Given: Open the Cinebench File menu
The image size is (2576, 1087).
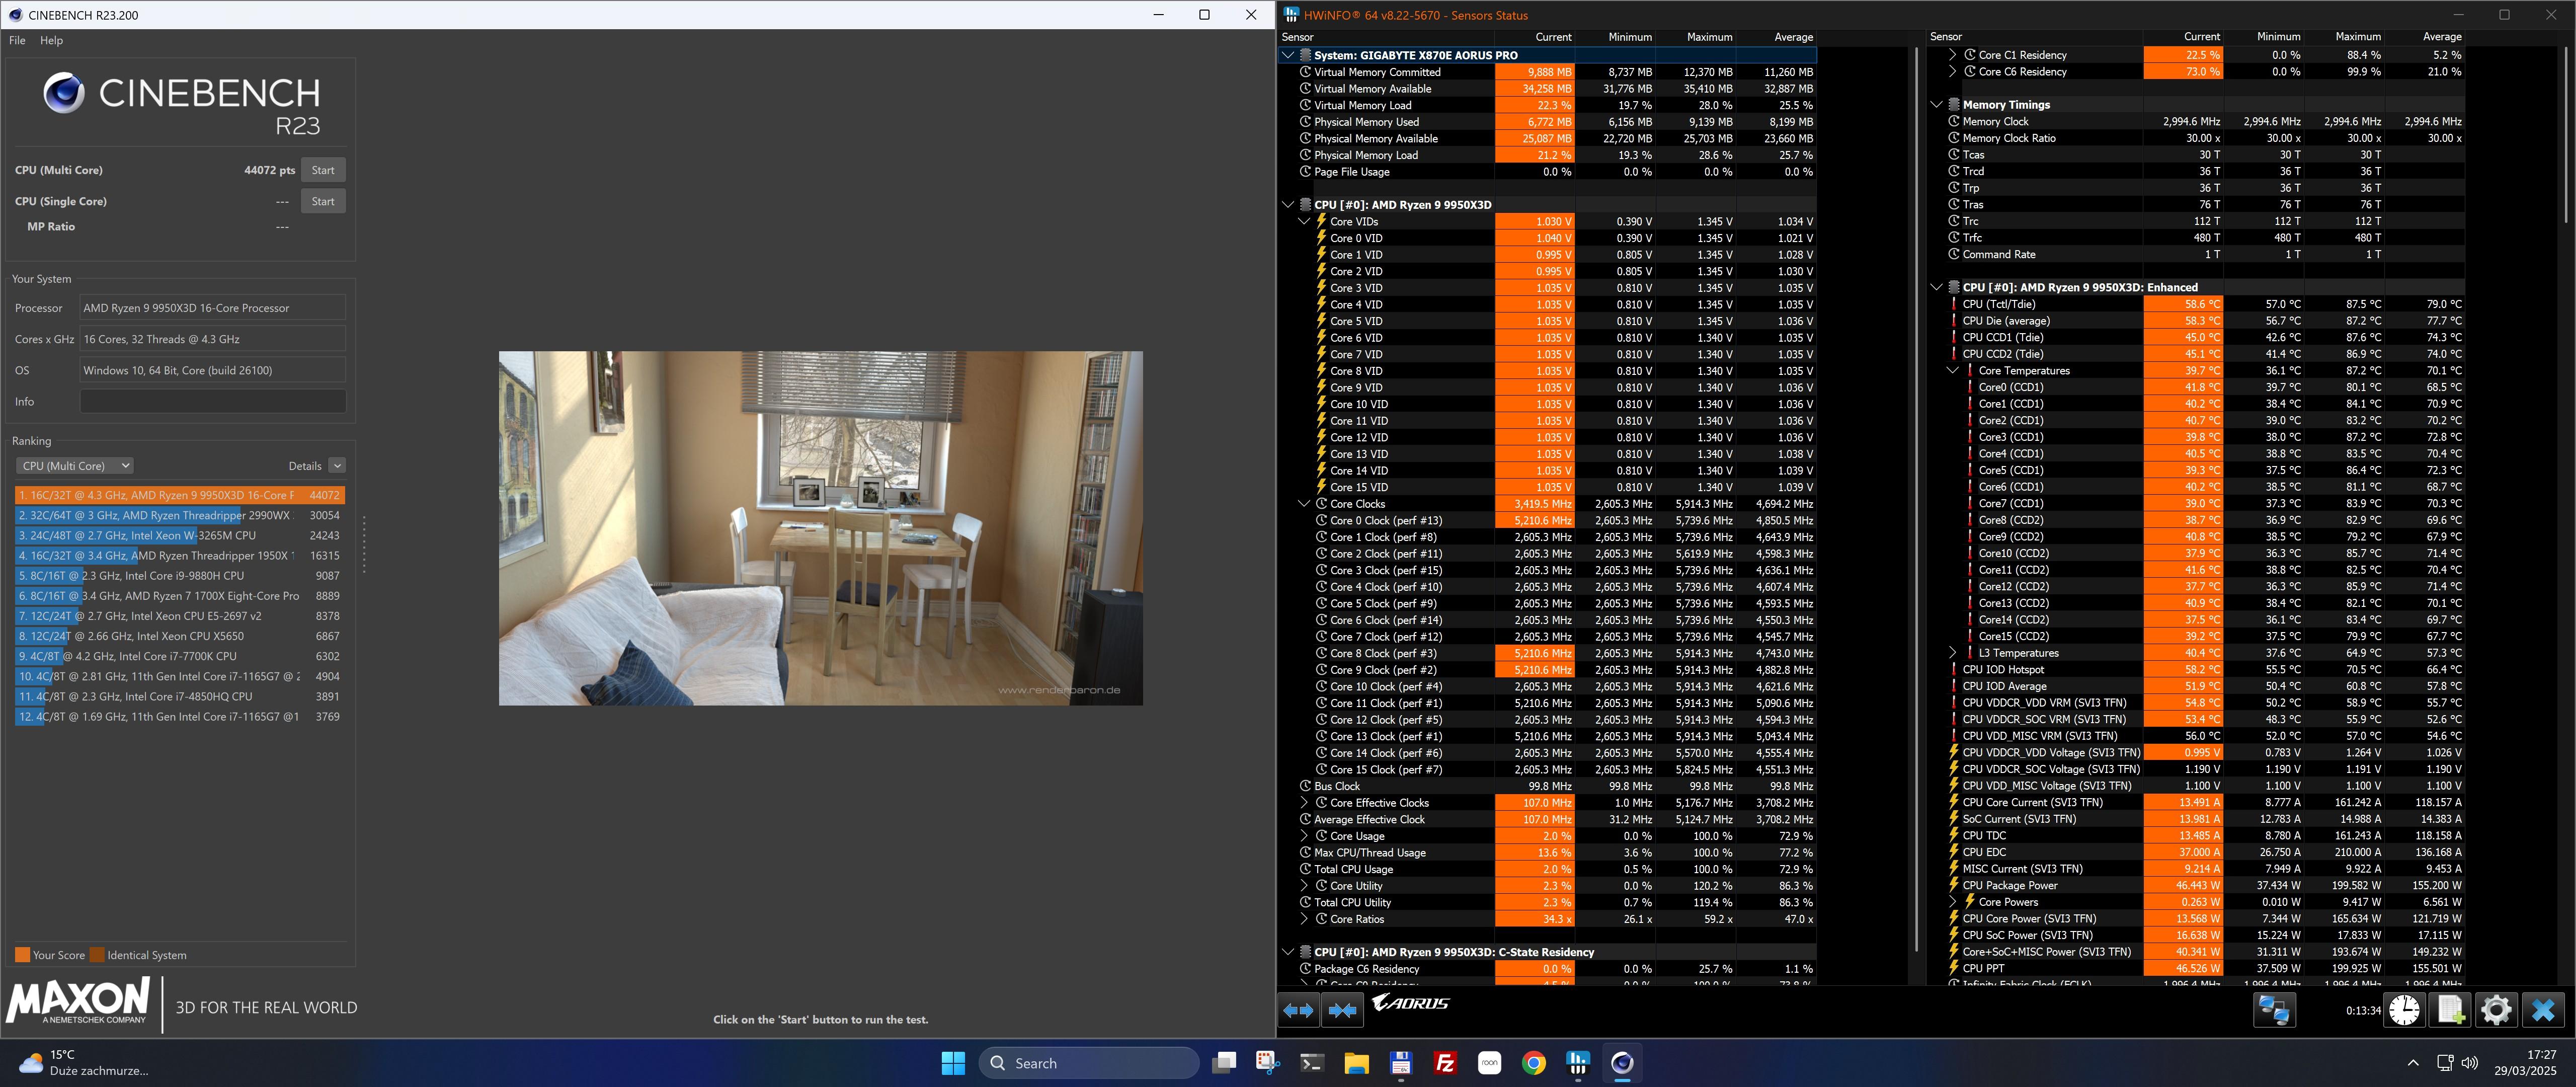Looking at the screenshot, I should (17, 40).
